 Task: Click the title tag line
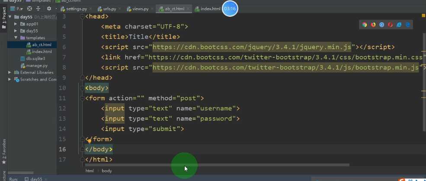(x=141, y=37)
